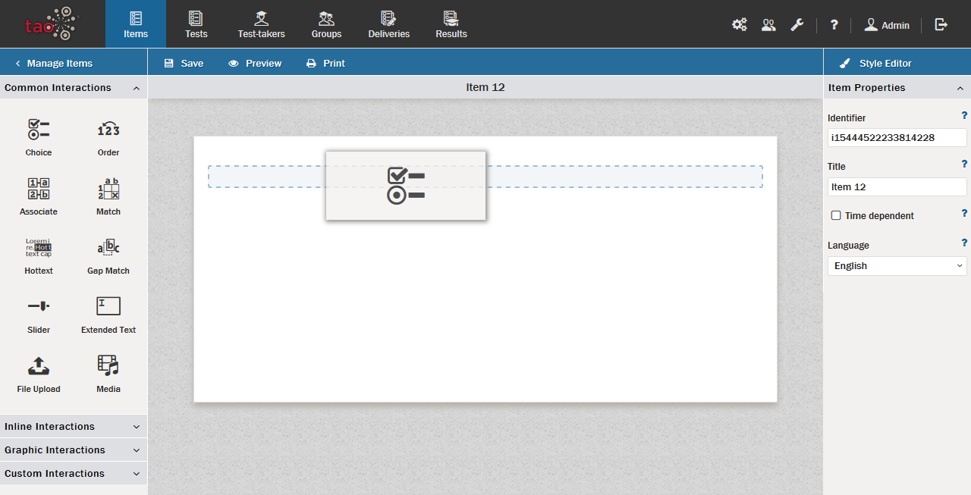Expand the Graphic Interactions section
971x495 pixels.
click(x=74, y=450)
